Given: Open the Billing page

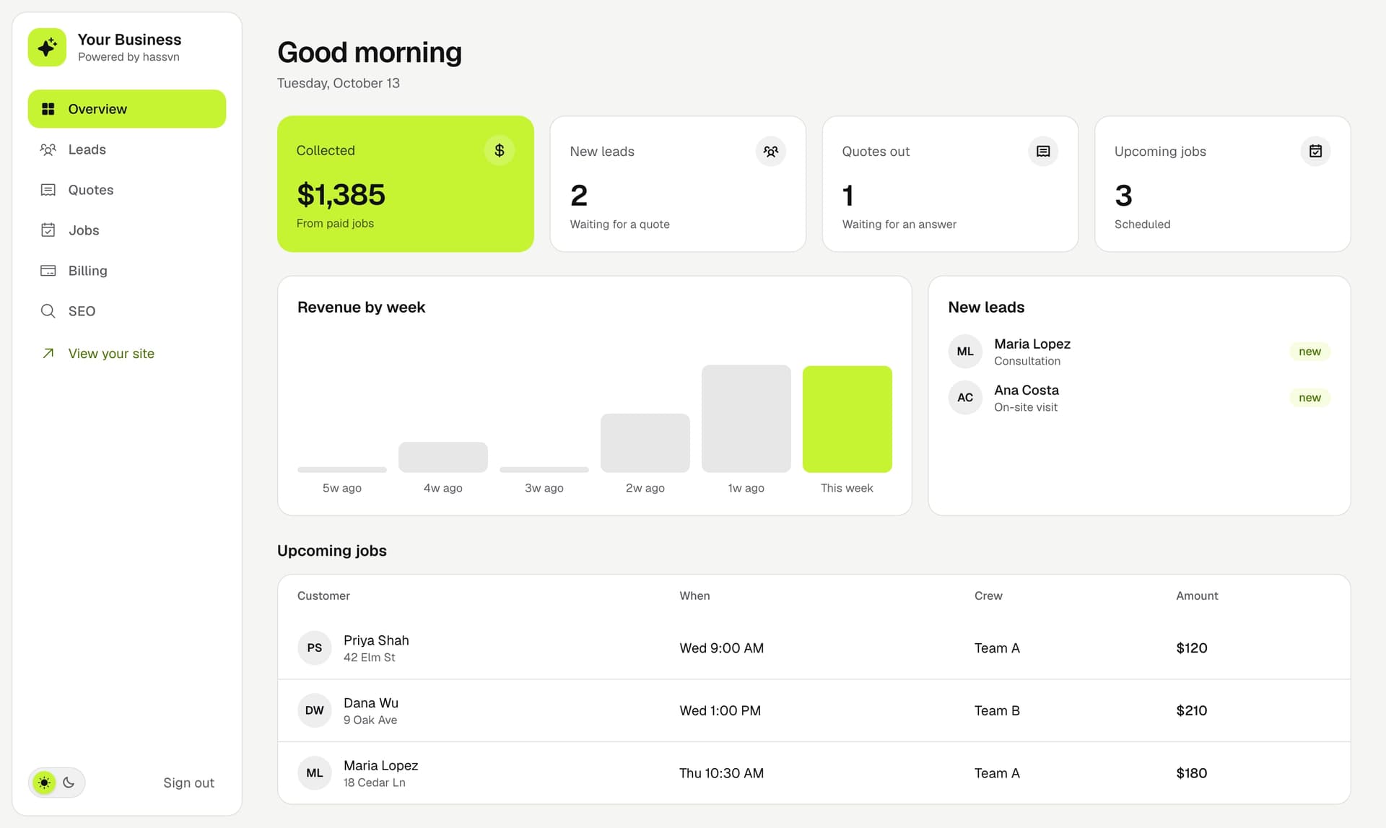Looking at the screenshot, I should 127,271.
